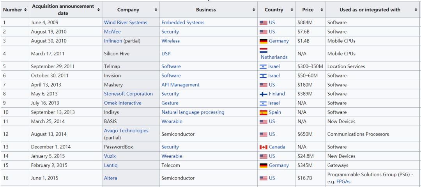Click the Netherlands flag icon
The width and height of the screenshot is (421, 187).
264,51
